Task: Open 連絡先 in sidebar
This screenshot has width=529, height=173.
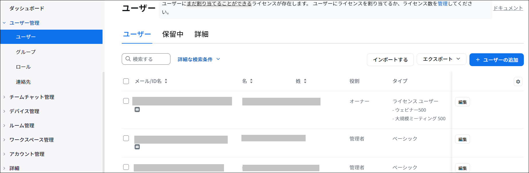Action: click(23, 82)
